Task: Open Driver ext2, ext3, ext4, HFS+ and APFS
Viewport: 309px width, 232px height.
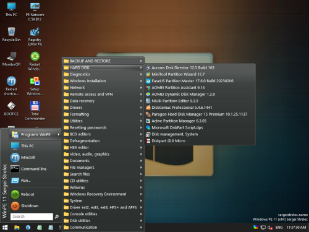Action: point(103,207)
